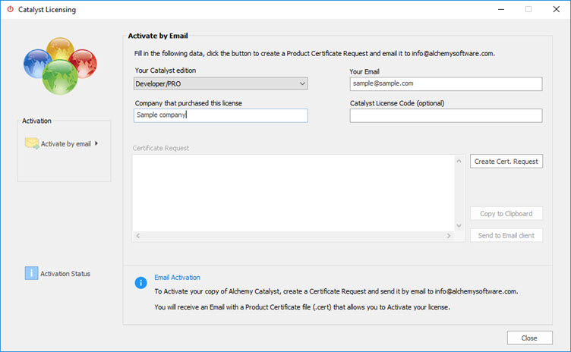The height and width of the screenshot is (352, 571).
Task: Select Activate by email menu item
Action: click(x=65, y=143)
